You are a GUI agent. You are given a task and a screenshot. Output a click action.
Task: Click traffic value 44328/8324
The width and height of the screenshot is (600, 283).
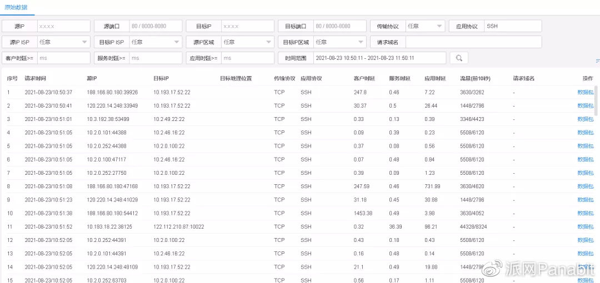(x=473, y=226)
